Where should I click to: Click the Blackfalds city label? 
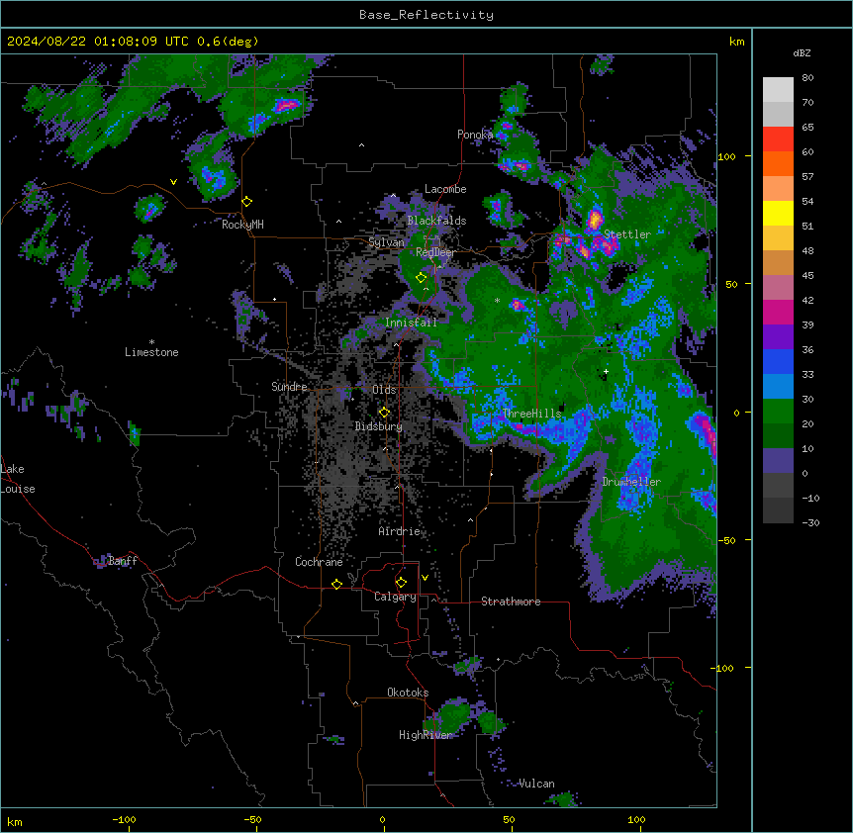point(436,221)
